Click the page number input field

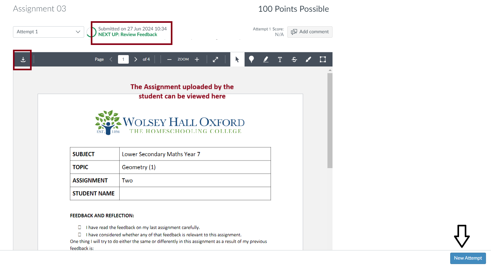tap(123, 59)
